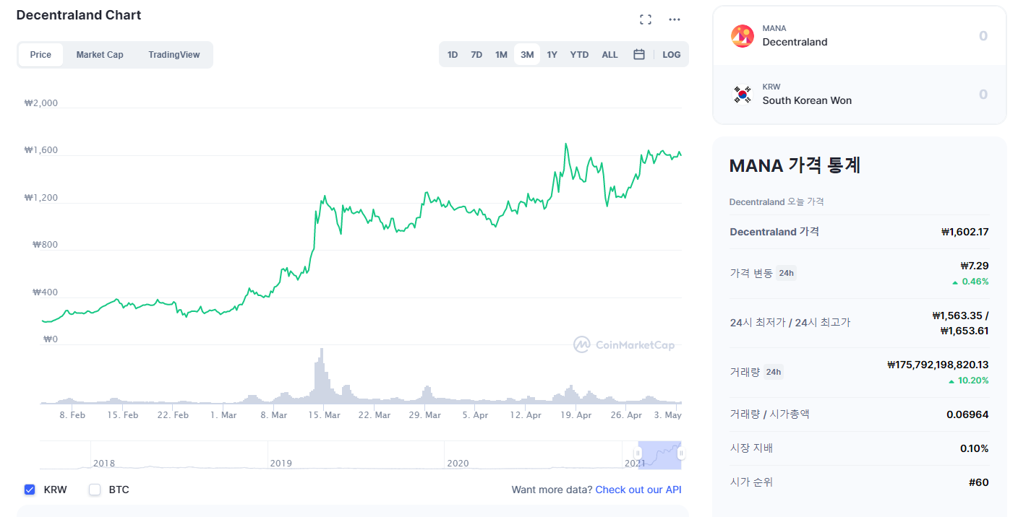
Task: Click the ₩1,602.17 Decentraland price value
Action: (x=964, y=232)
